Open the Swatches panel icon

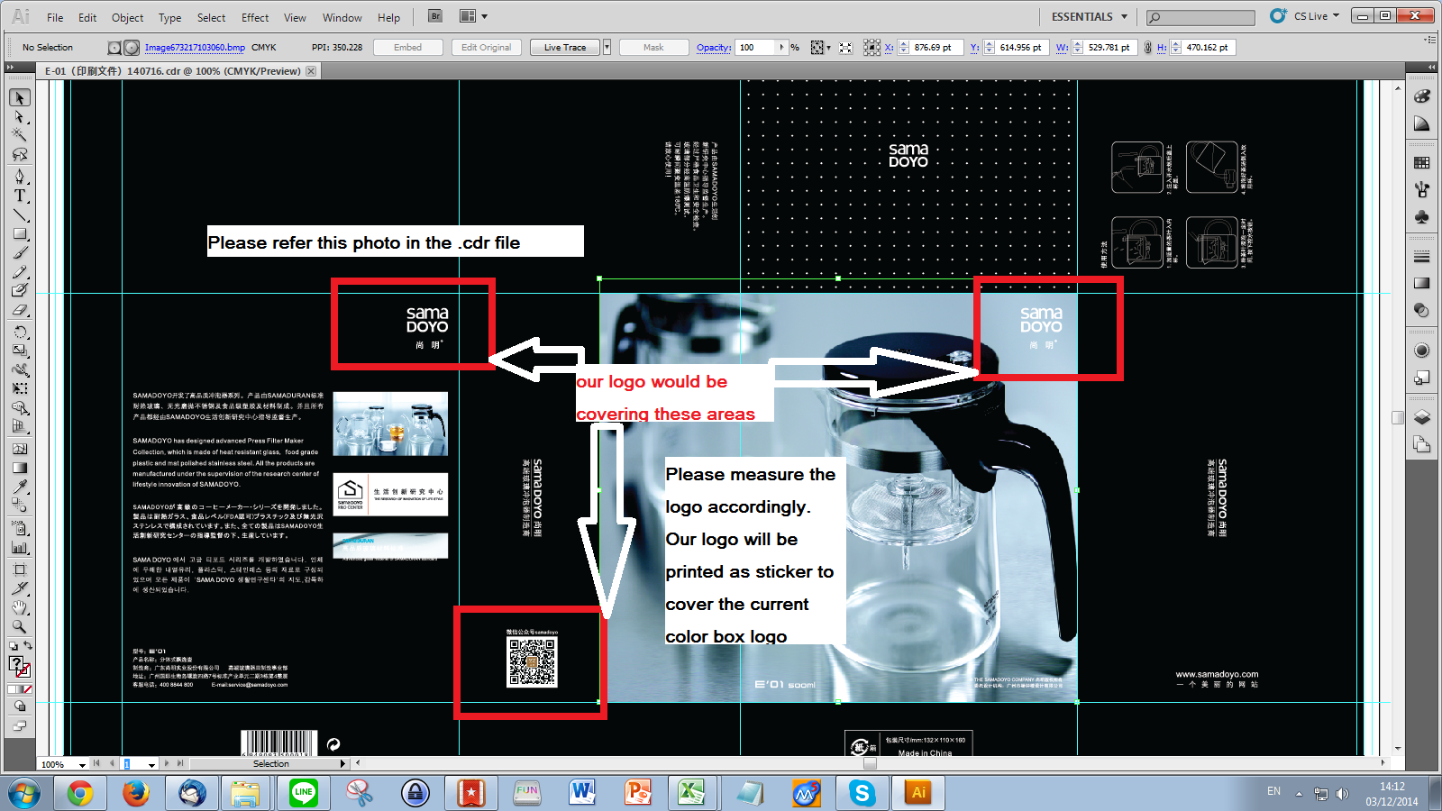1422,163
